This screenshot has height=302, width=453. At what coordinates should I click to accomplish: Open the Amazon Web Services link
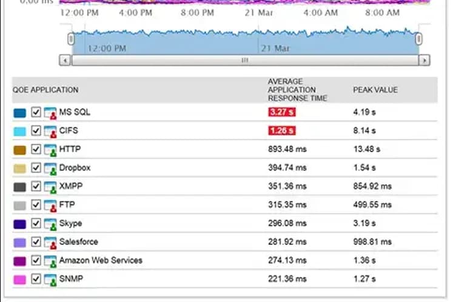101,260
